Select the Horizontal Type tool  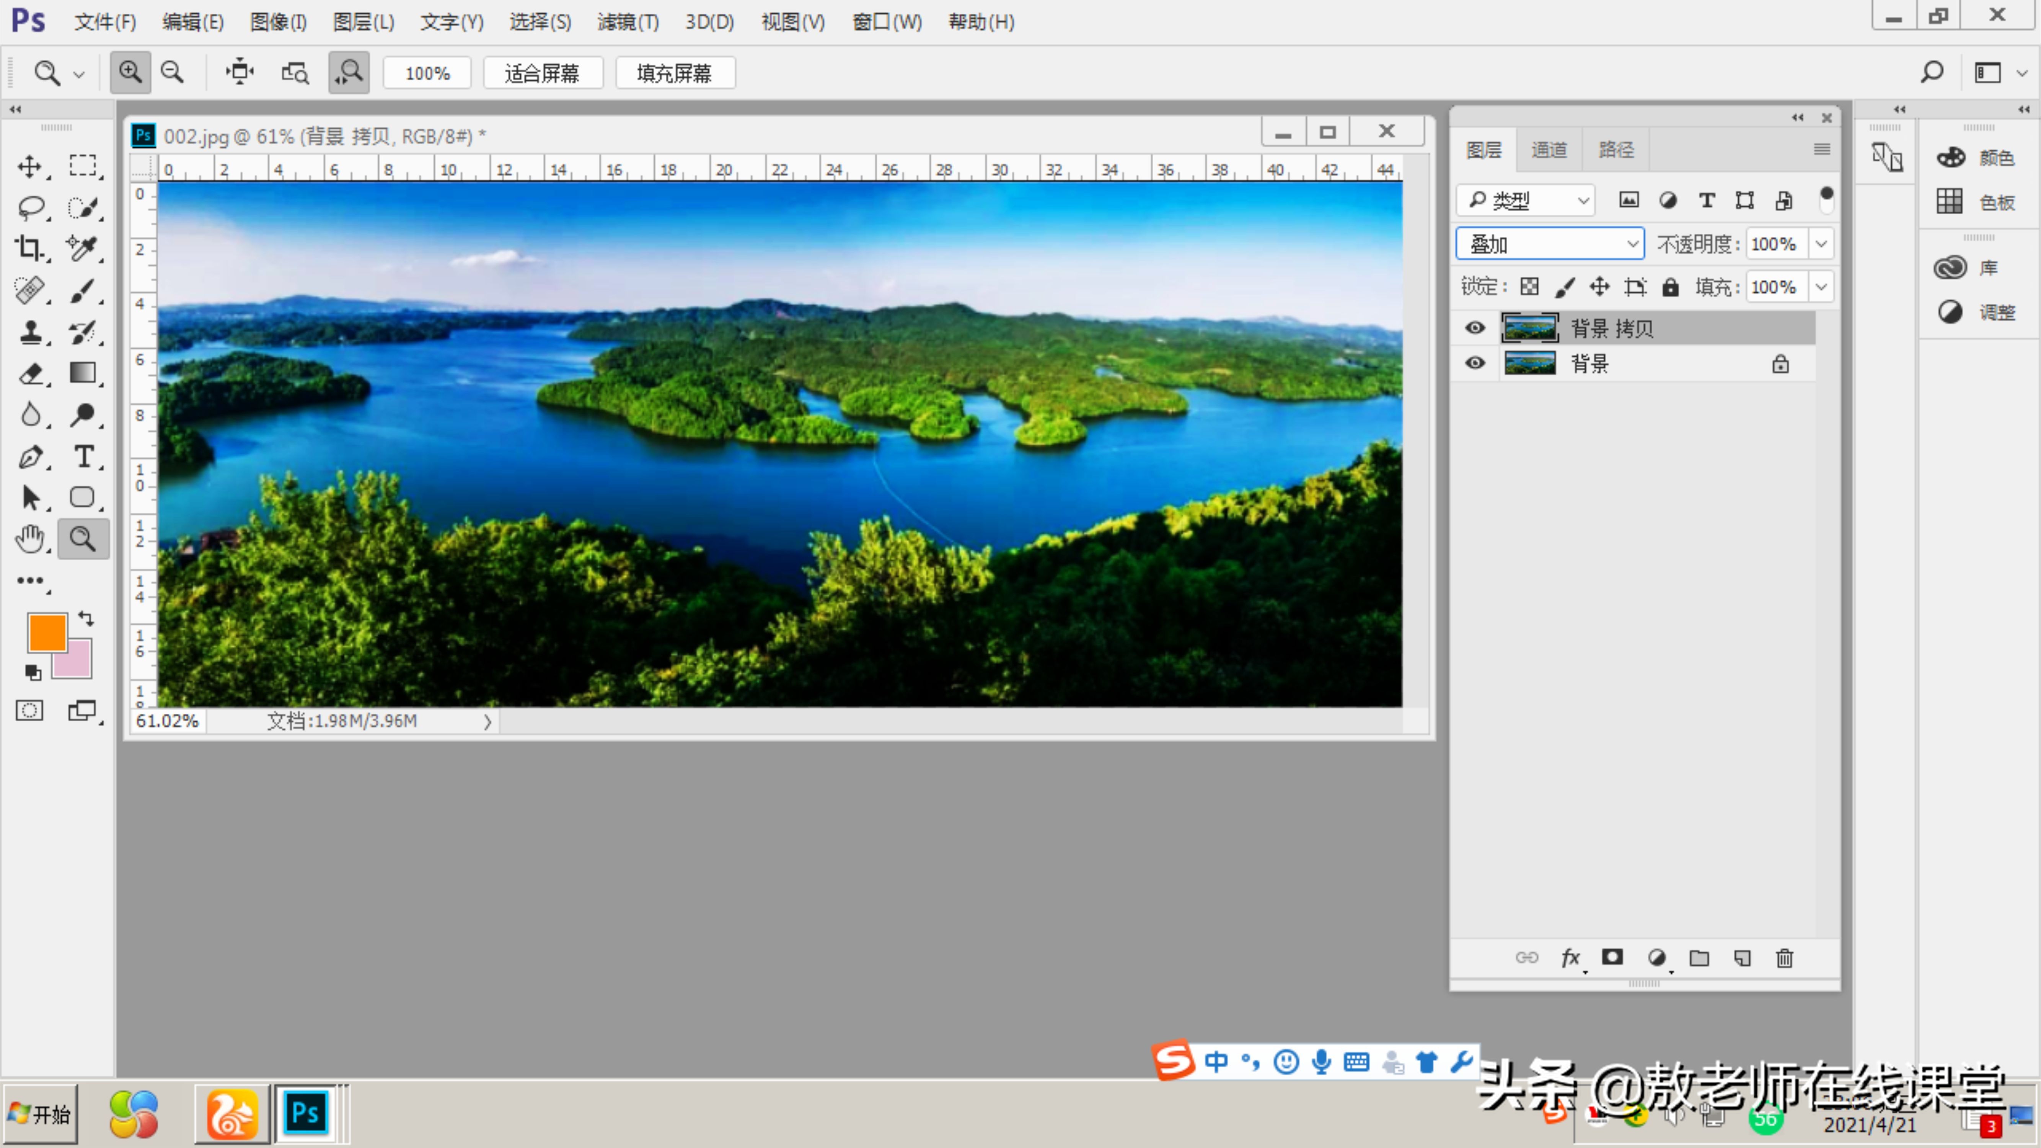coord(82,457)
